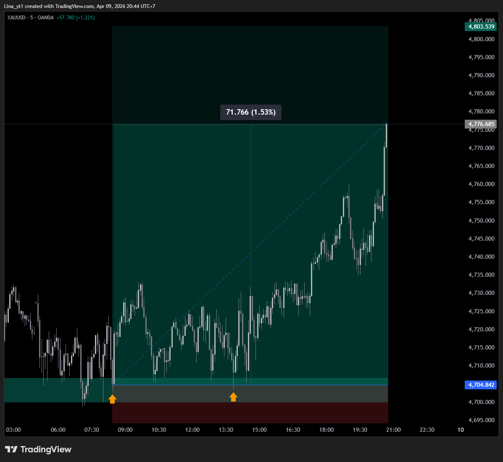Click the TradingView logo
The image size is (503, 462).
[38, 449]
